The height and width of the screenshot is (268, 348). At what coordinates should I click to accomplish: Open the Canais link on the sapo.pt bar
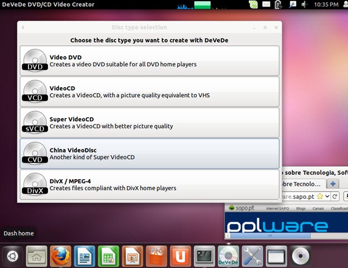click(x=318, y=208)
